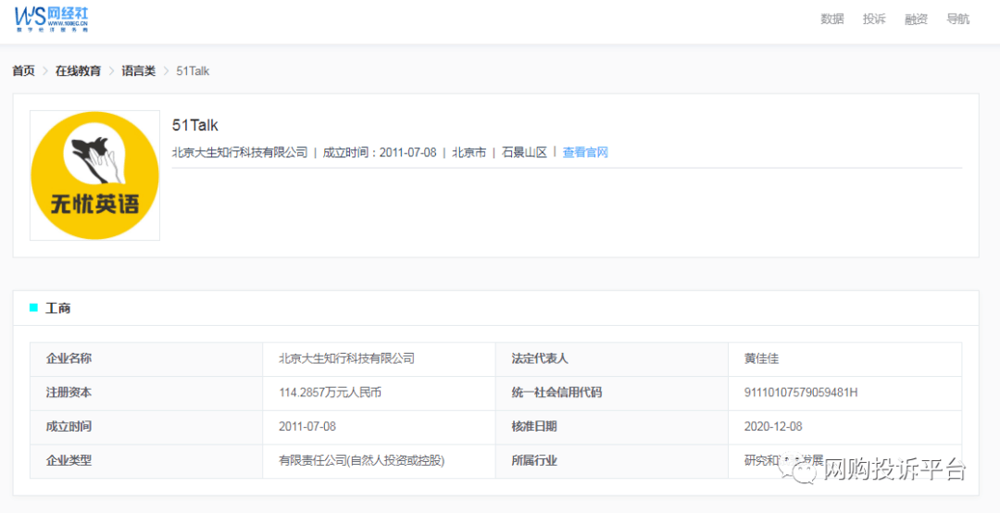Viewport: 1000px width, 513px height.
Task: Click the 统一社会信用代码 table label
Action: coord(556,393)
